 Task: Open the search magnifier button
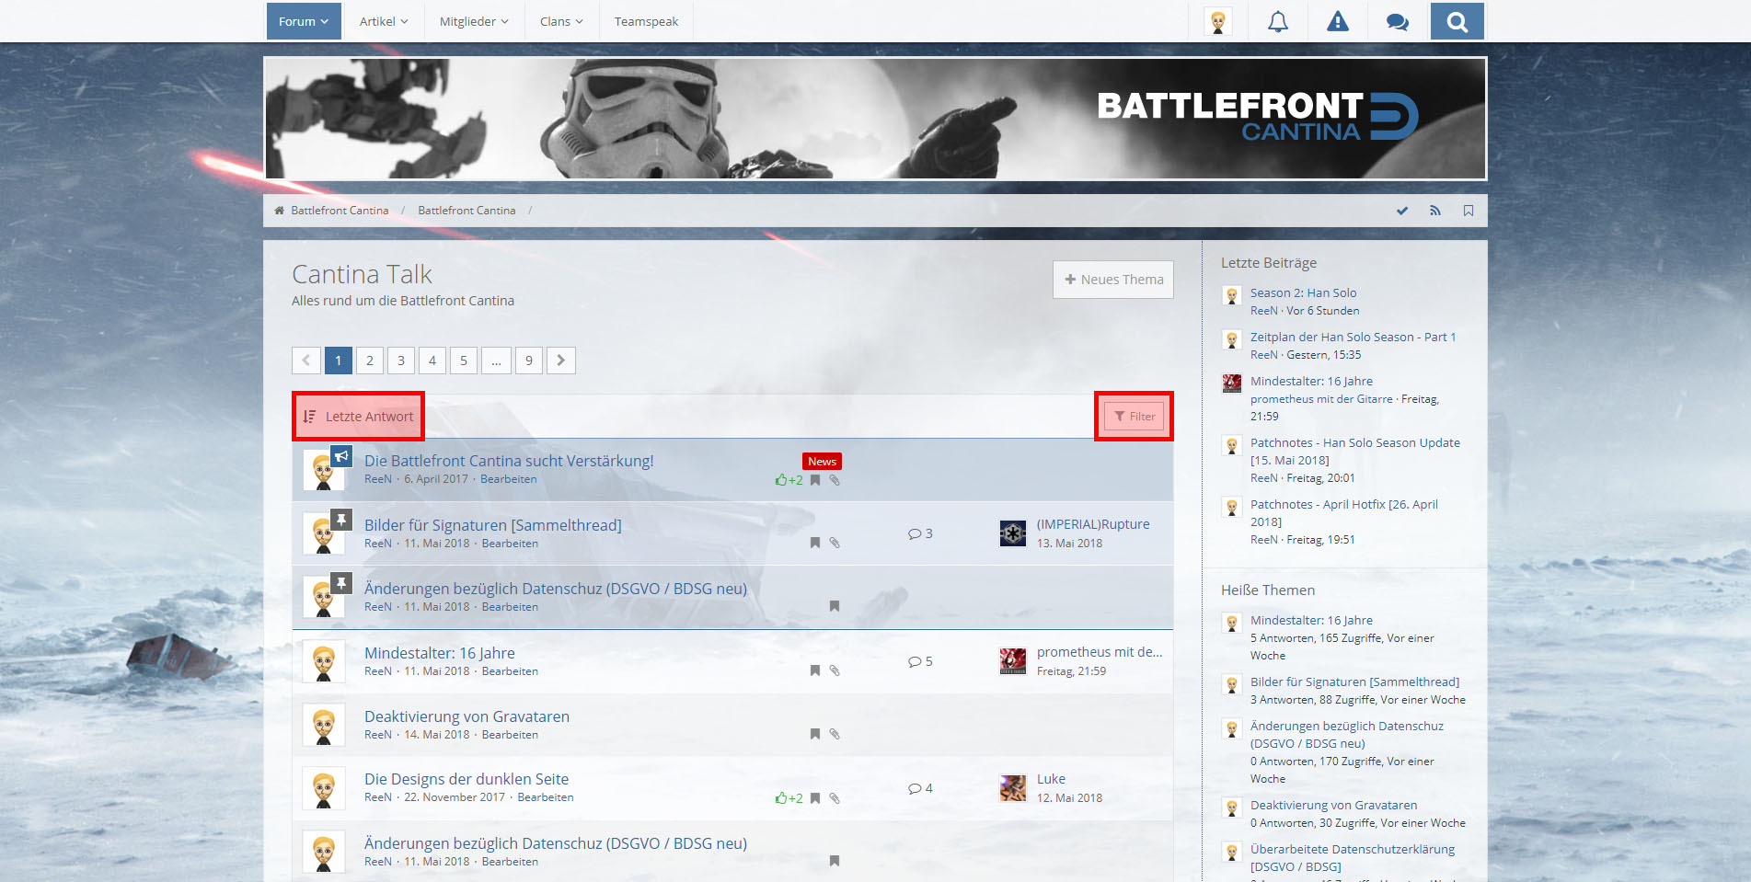[x=1457, y=21]
